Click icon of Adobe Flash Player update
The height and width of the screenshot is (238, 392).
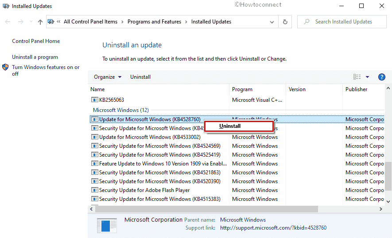94,190
